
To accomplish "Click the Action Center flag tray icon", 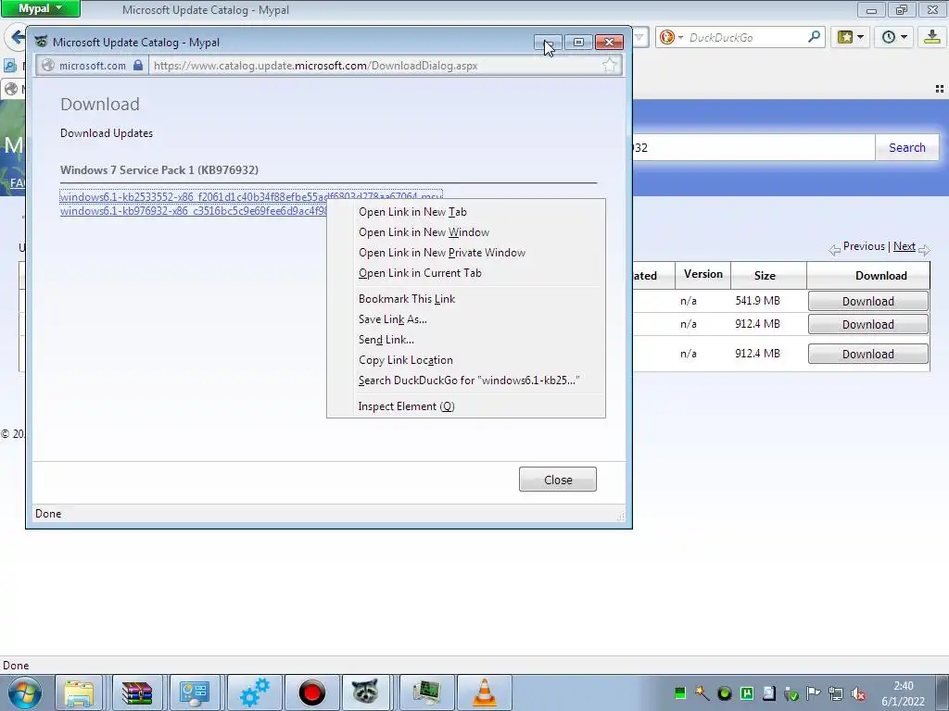I will (814, 693).
